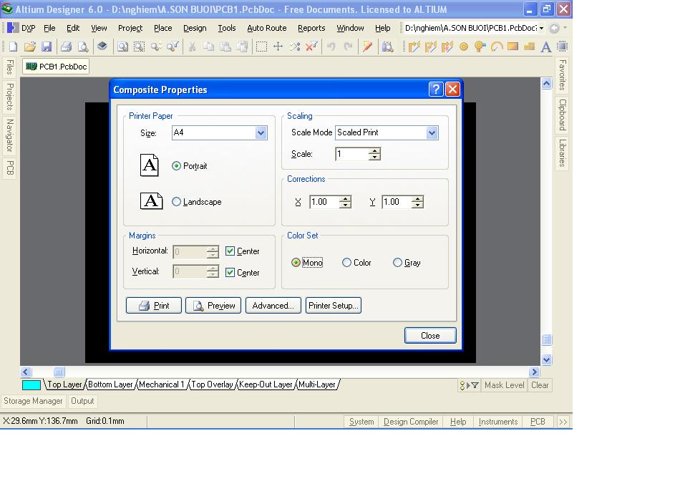
Task: Click the Cut scissors icon
Action: point(192,47)
